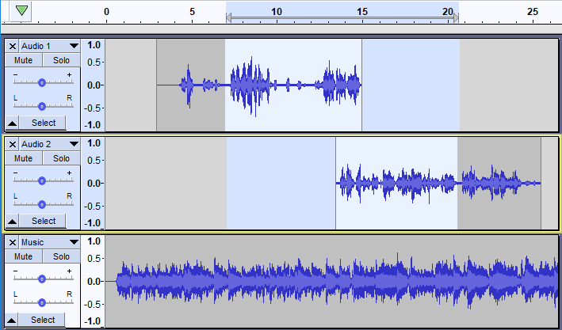Open the Audio 1 track dropdown menu
The width and height of the screenshot is (562, 330).
(74, 46)
